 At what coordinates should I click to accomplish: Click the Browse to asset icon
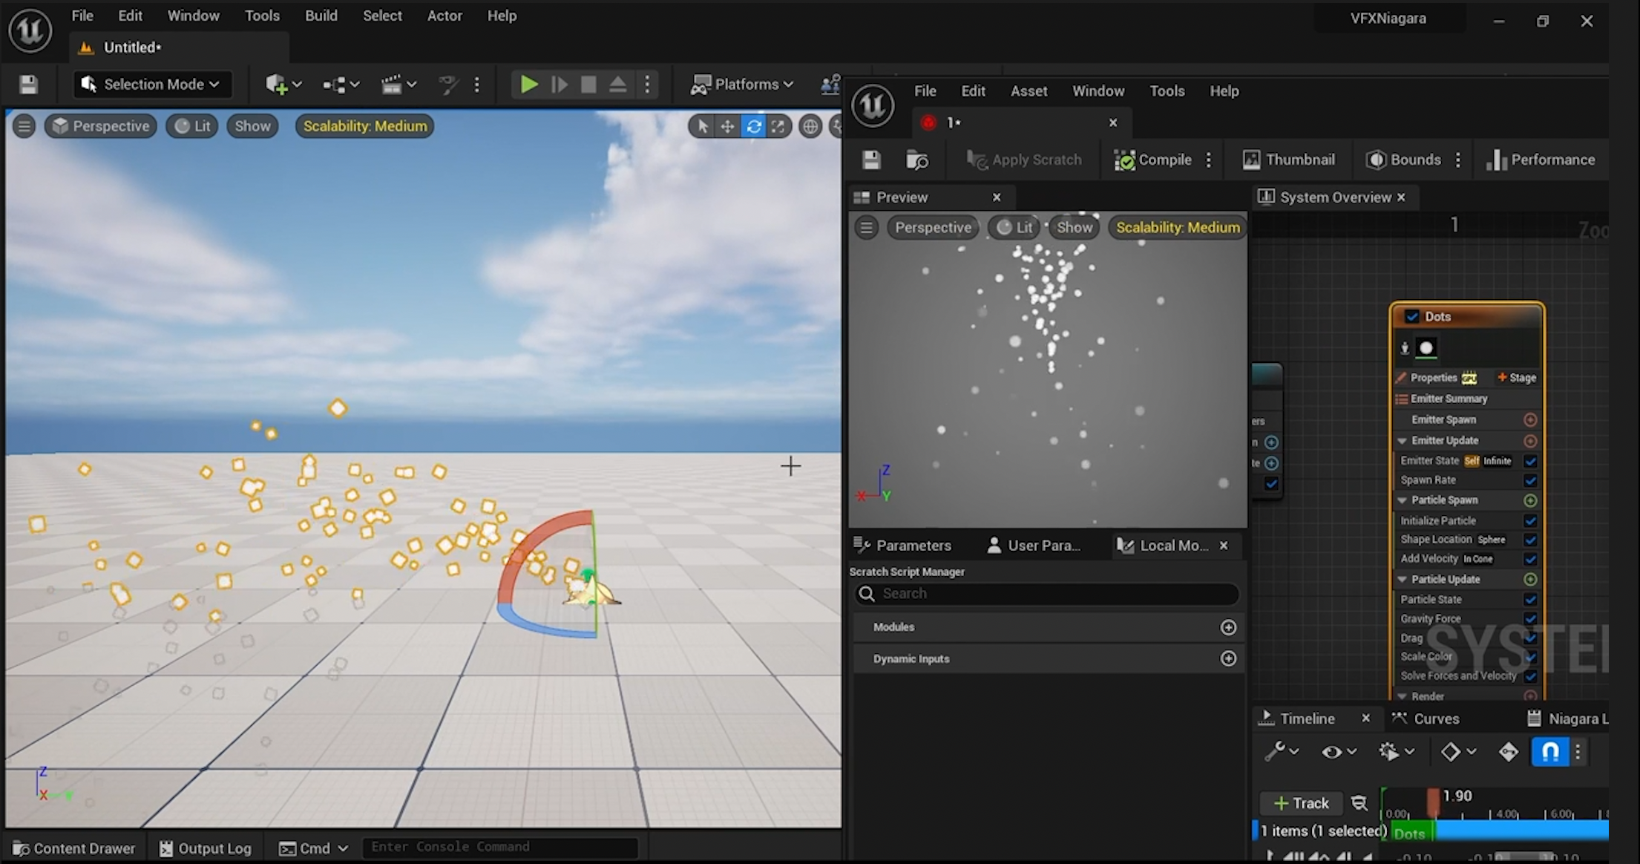[x=917, y=160]
